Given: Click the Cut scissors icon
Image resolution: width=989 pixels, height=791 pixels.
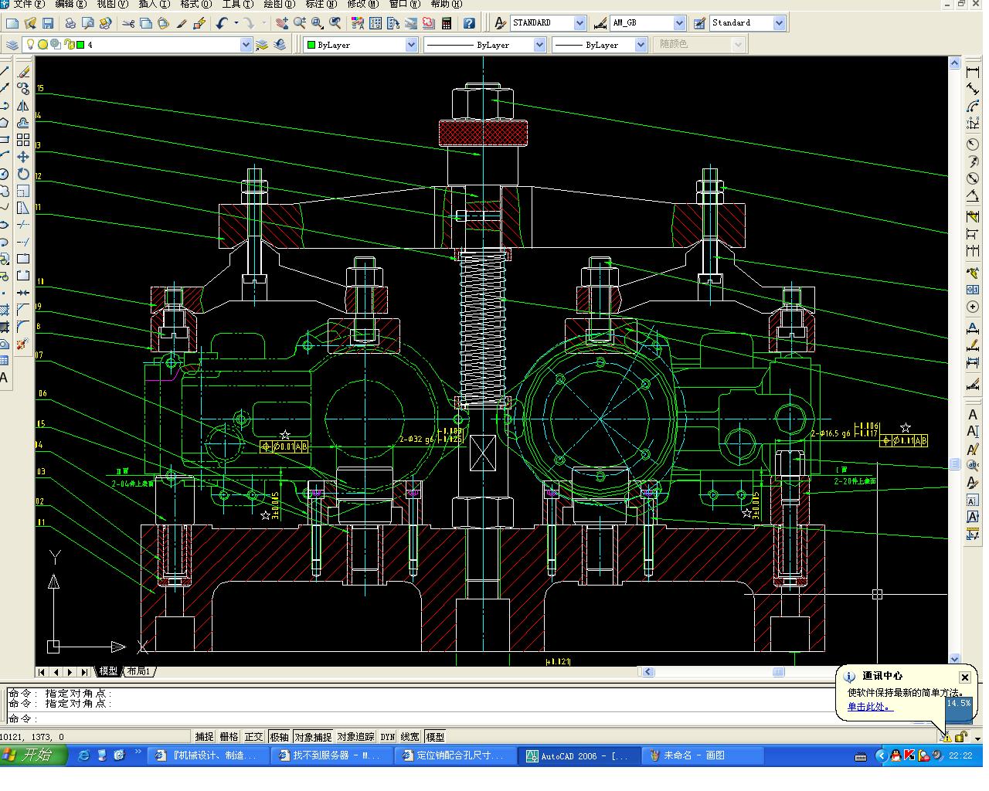Looking at the screenshot, I should click(x=128, y=23).
